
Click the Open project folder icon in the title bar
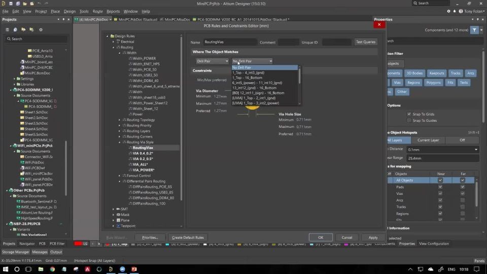click(32, 4)
